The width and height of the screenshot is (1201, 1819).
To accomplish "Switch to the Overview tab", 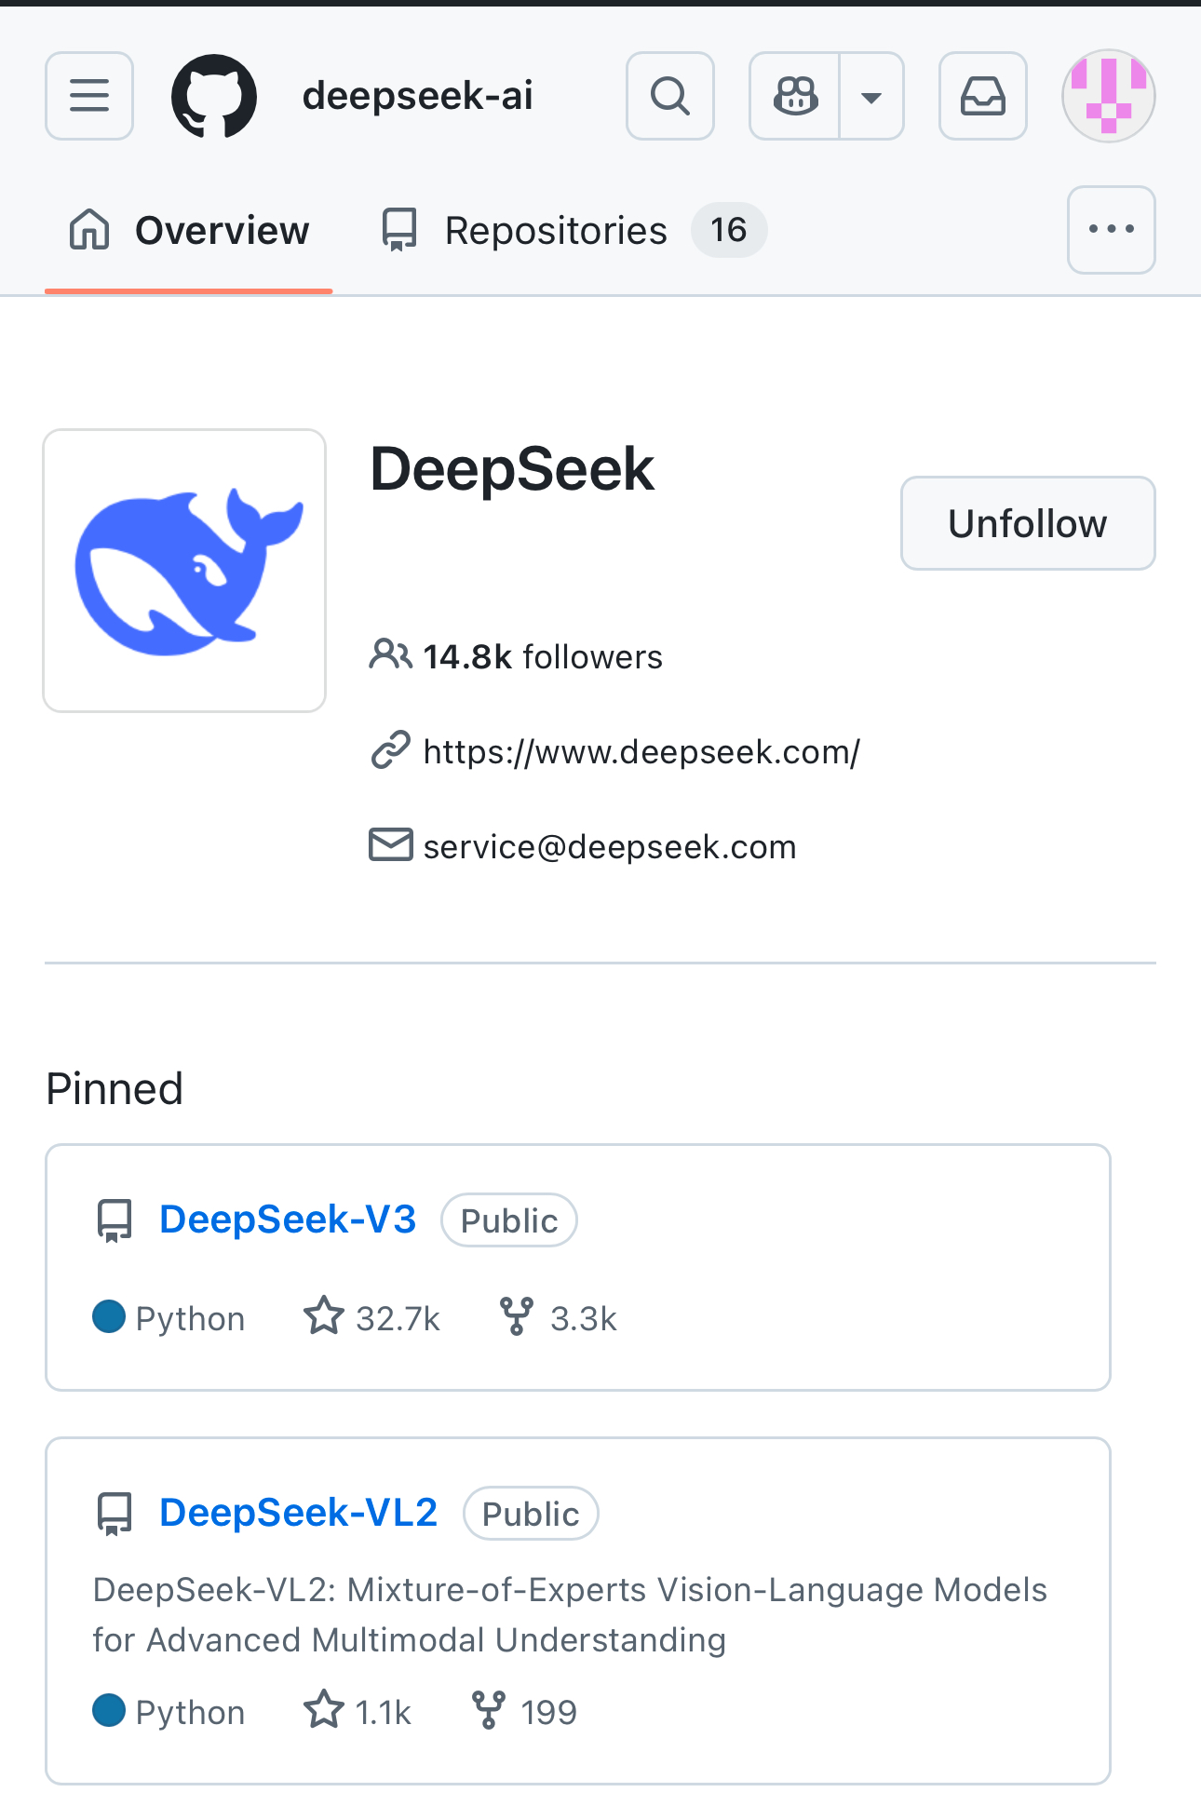I will (189, 231).
